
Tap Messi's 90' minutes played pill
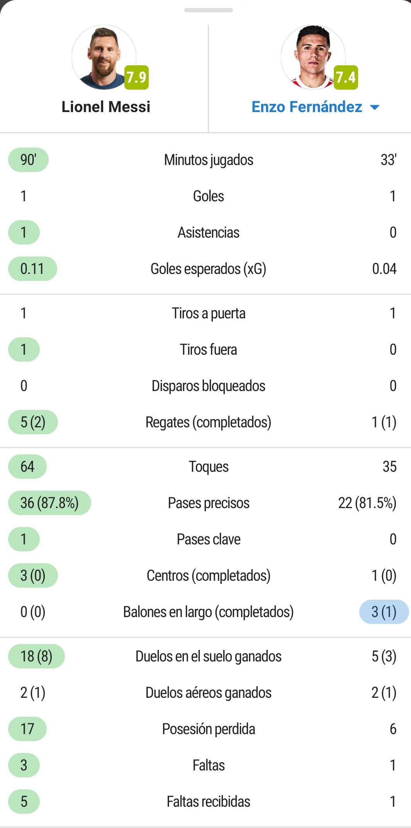pyautogui.click(x=28, y=160)
